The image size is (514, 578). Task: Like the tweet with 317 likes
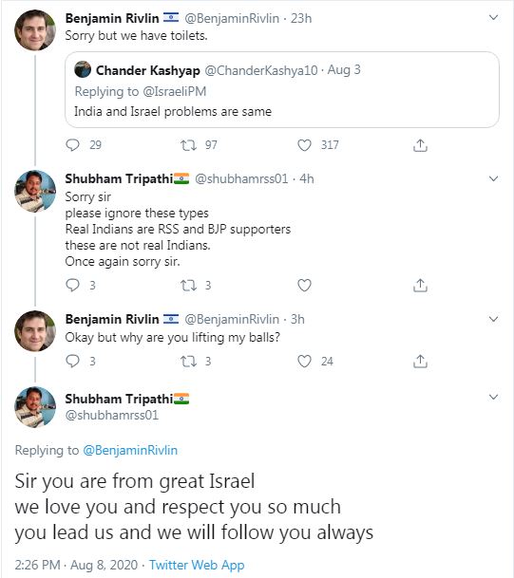(304, 145)
